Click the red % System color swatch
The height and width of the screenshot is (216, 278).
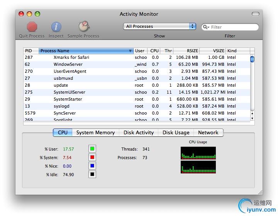click(x=92, y=157)
